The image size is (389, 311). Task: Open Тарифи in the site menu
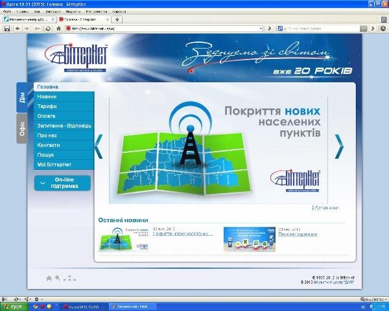pos(64,106)
